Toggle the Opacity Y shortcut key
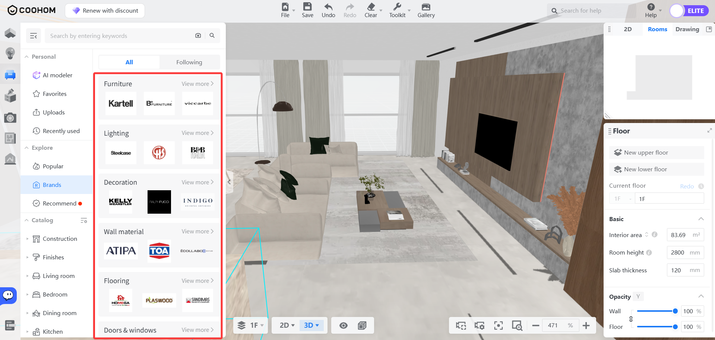The height and width of the screenshot is (340, 715). (x=638, y=297)
